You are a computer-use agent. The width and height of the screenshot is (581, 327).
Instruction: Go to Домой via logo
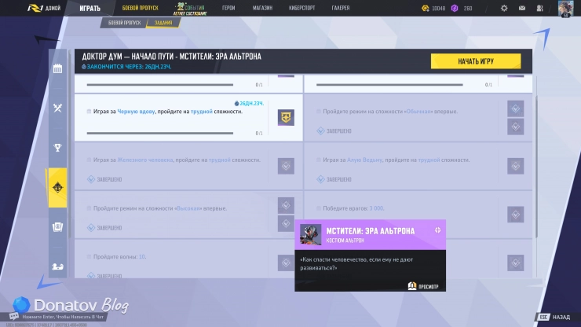[44, 8]
